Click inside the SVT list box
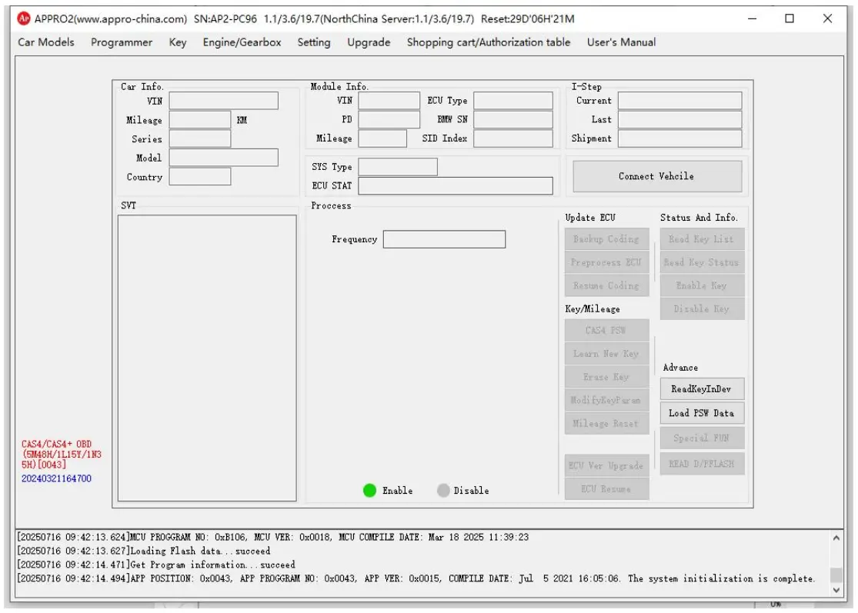The image size is (858, 613). [x=207, y=358]
